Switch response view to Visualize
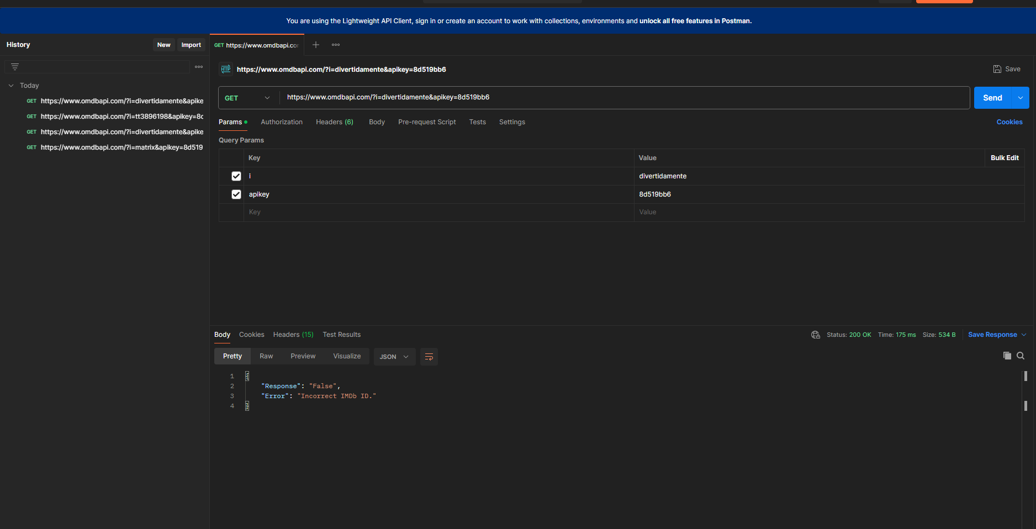Image resolution: width=1036 pixels, height=529 pixels. point(347,356)
